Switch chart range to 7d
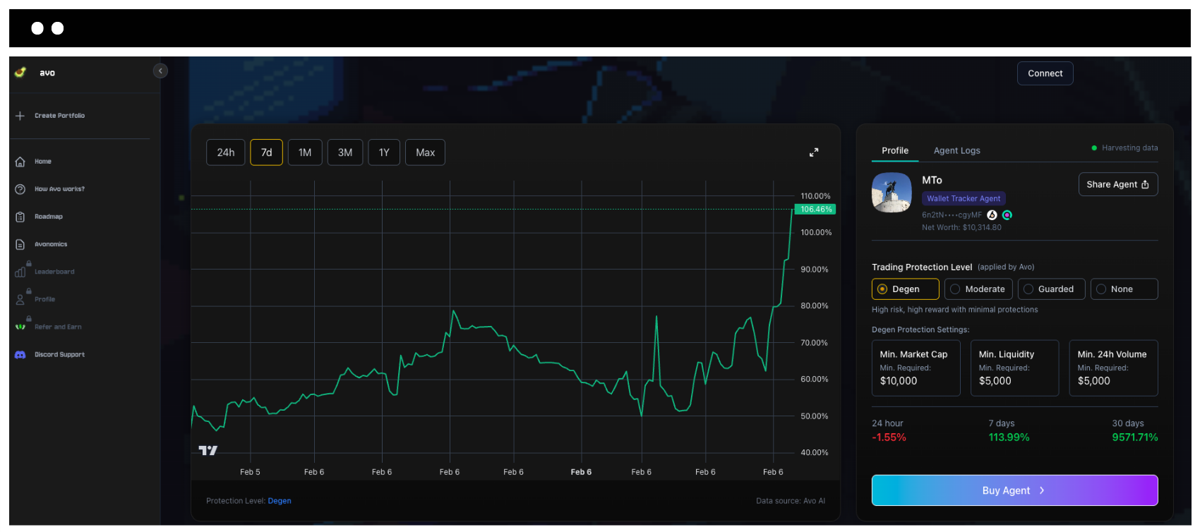The width and height of the screenshot is (1200, 532). 266,152
